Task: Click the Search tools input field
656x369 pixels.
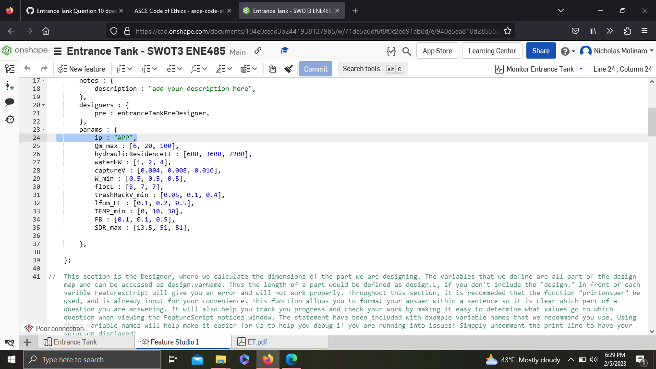Action: coord(373,69)
